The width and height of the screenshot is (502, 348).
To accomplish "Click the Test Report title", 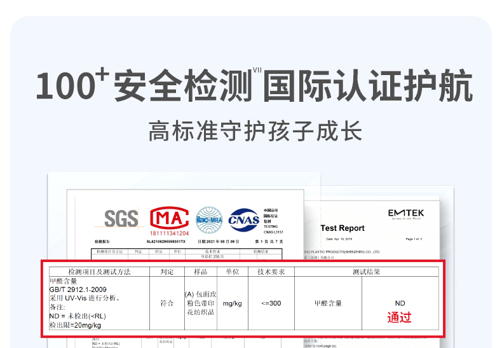I will click(343, 228).
